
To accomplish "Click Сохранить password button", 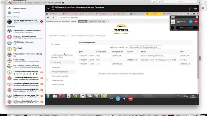I will [83, 22].
